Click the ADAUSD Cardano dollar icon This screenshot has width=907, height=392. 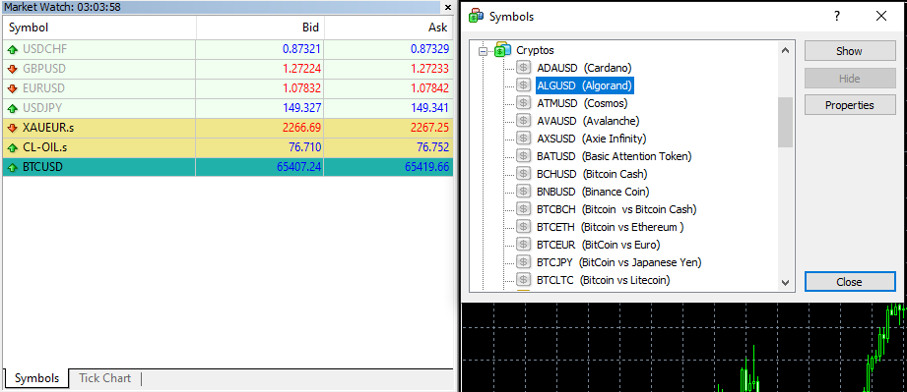[523, 68]
